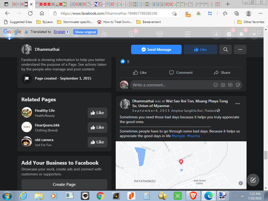
Task: Open the #temple hashtag link
Action: (x=178, y=136)
